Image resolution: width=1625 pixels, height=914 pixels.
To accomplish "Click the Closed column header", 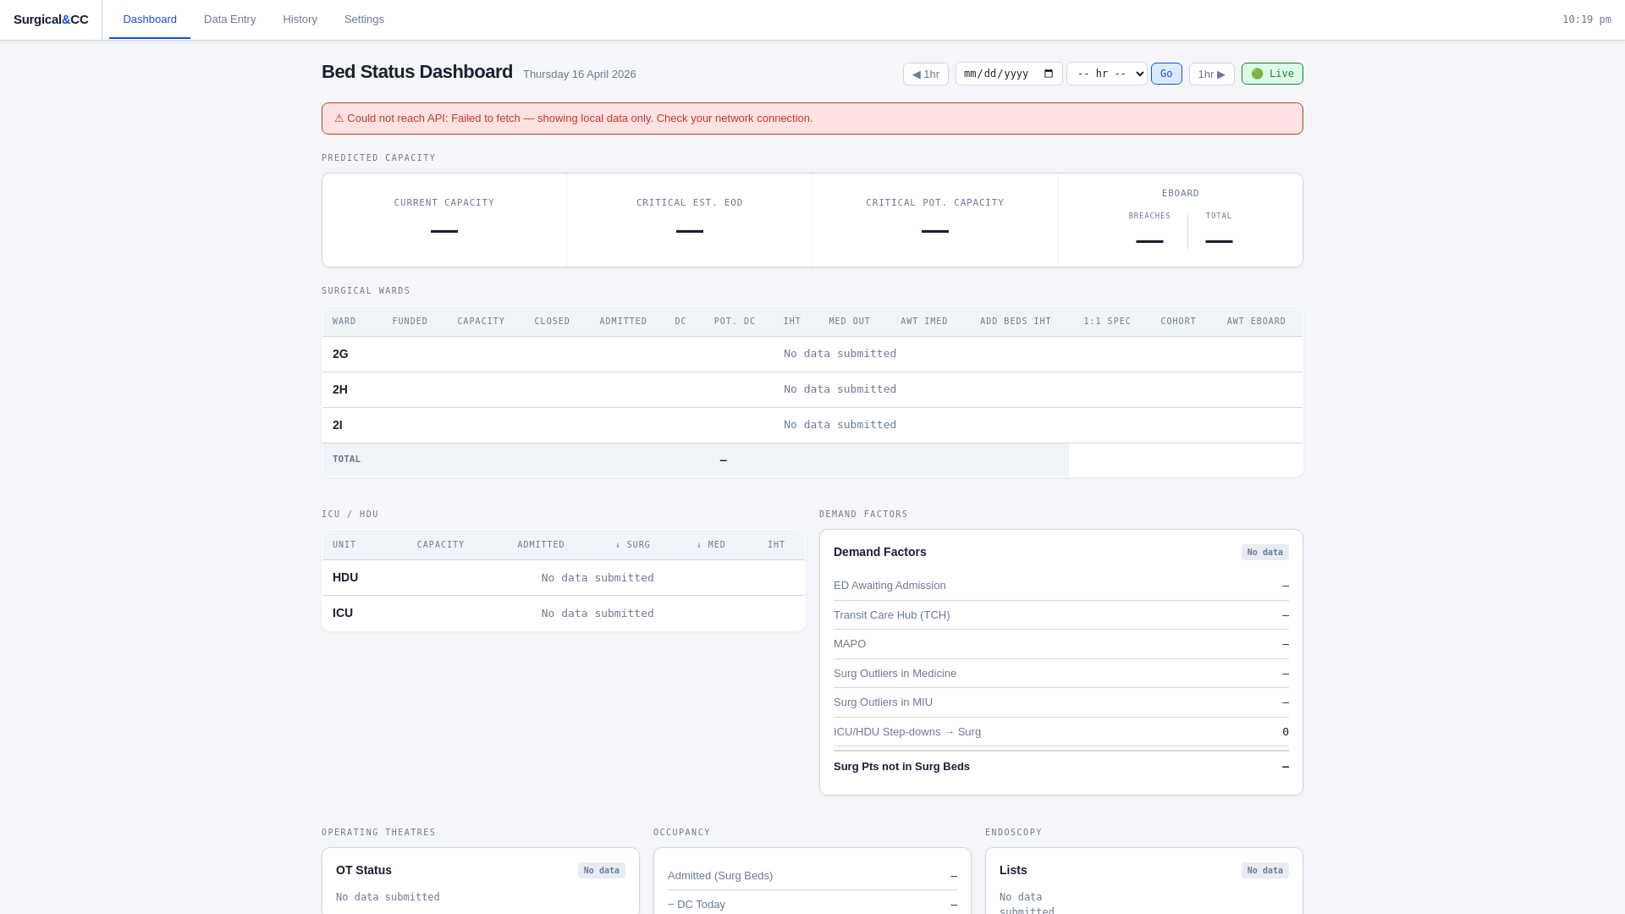I will pos(552,322).
